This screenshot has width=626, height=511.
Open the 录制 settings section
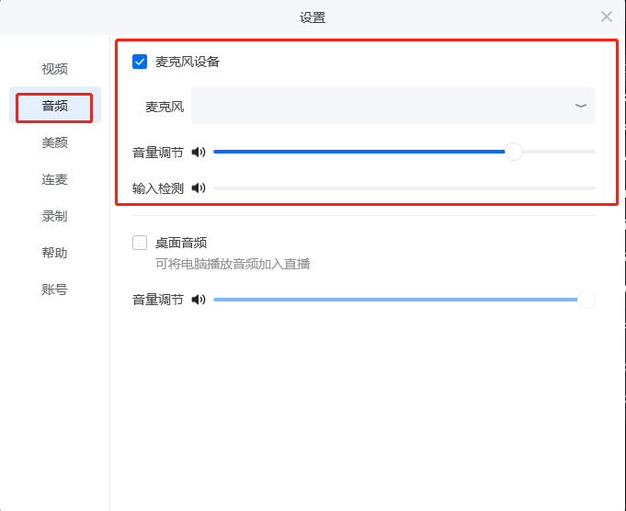[x=55, y=216]
